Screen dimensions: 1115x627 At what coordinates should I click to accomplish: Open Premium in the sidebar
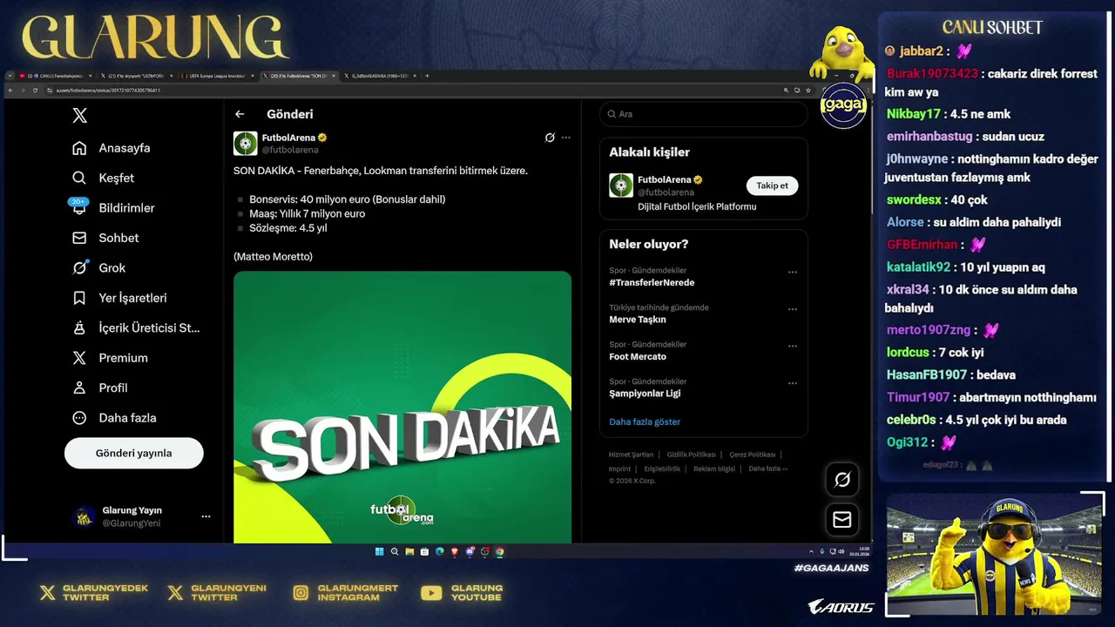(110, 358)
